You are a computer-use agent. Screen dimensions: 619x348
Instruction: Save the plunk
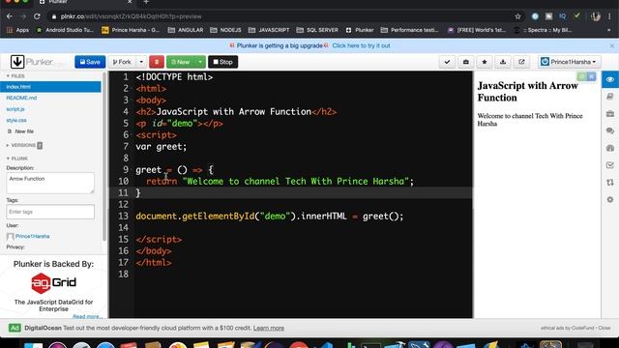click(x=90, y=62)
